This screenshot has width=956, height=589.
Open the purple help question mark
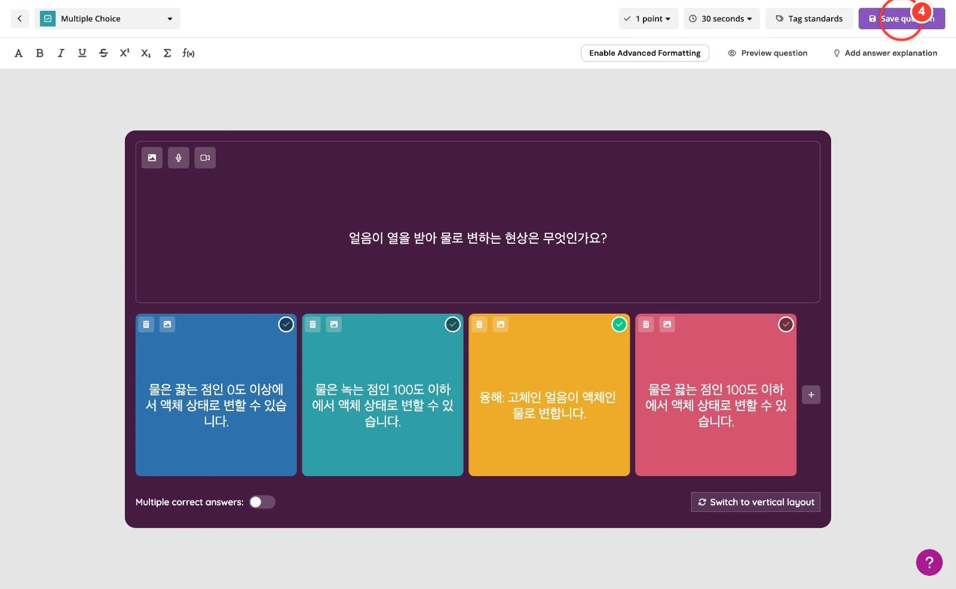[929, 562]
